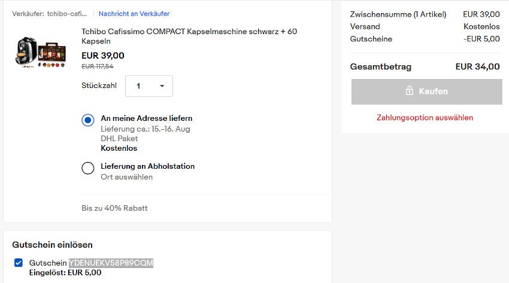Viewport: 509px width, 283px height.
Task: Uncheck the Gutschein YDENUEKV58P89CQM checkbox
Action: (x=19, y=263)
